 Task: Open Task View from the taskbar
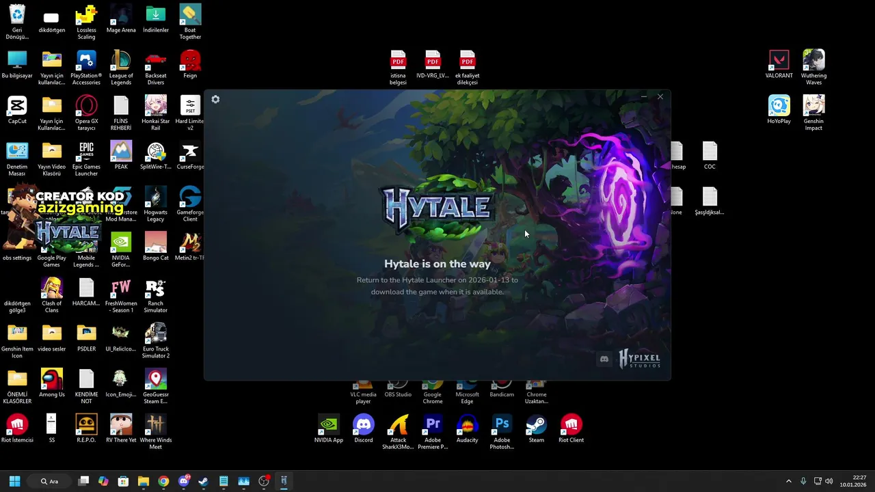point(83,481)
